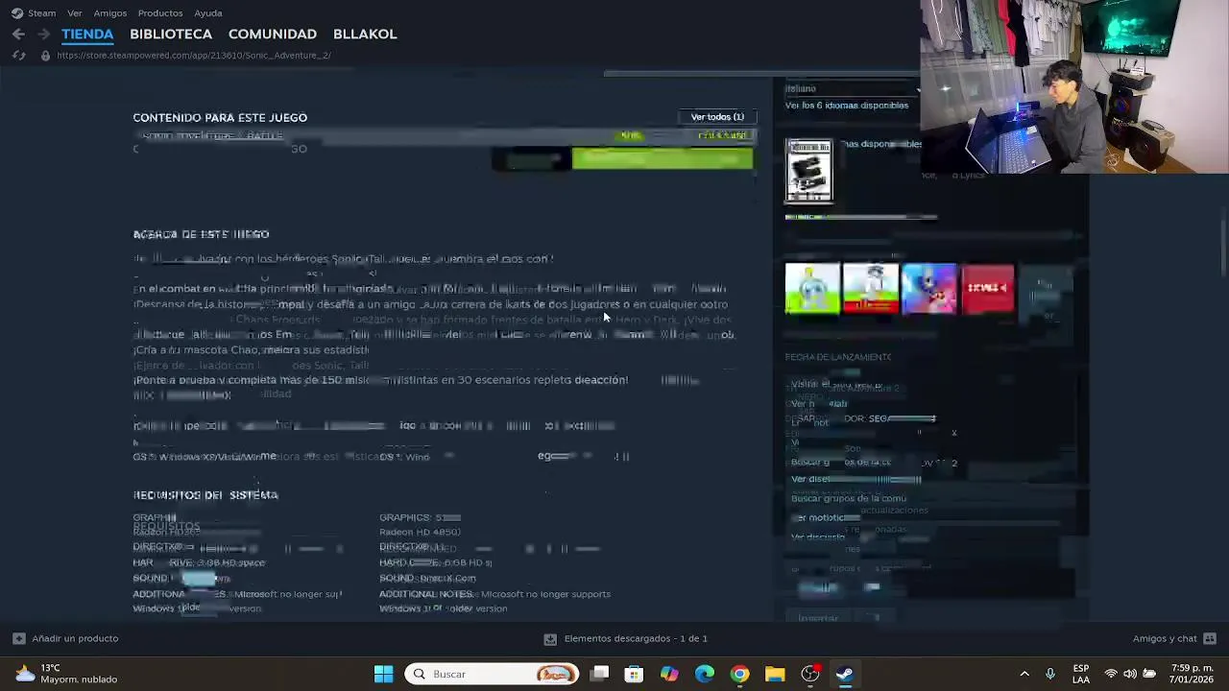Screen dimensions: 1229x691
Task: Open the Ayuda menu
Action: (x=208, y=13)
